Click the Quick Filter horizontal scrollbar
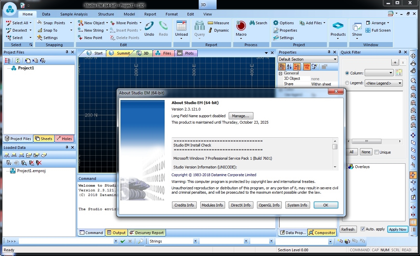 [x=374, y=141]
